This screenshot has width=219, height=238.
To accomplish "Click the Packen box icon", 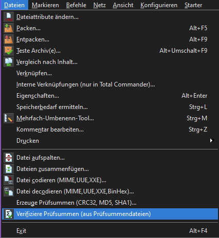I will click(x=9, y=28).
